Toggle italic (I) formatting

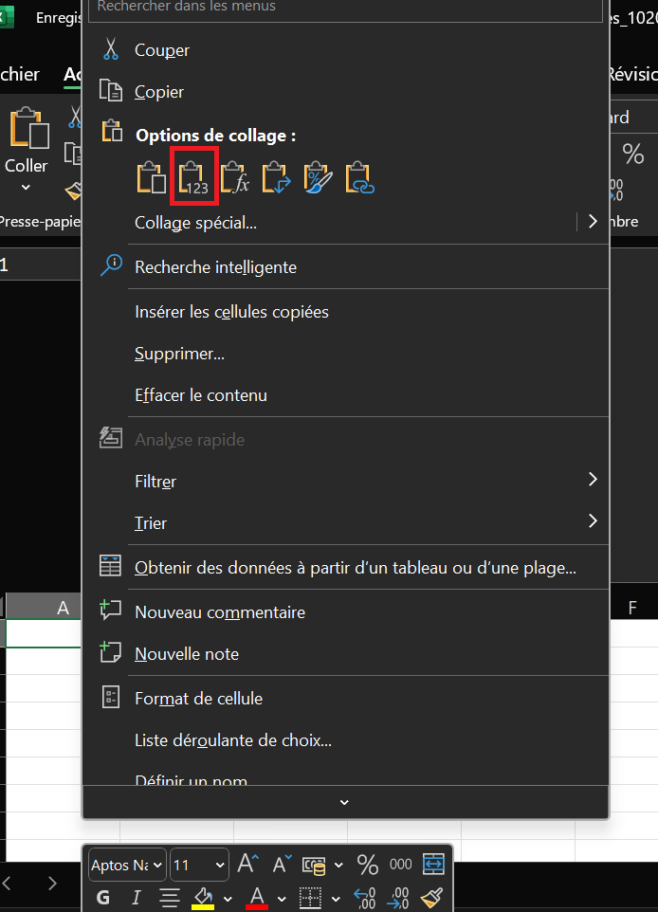[x=137, y=897]
